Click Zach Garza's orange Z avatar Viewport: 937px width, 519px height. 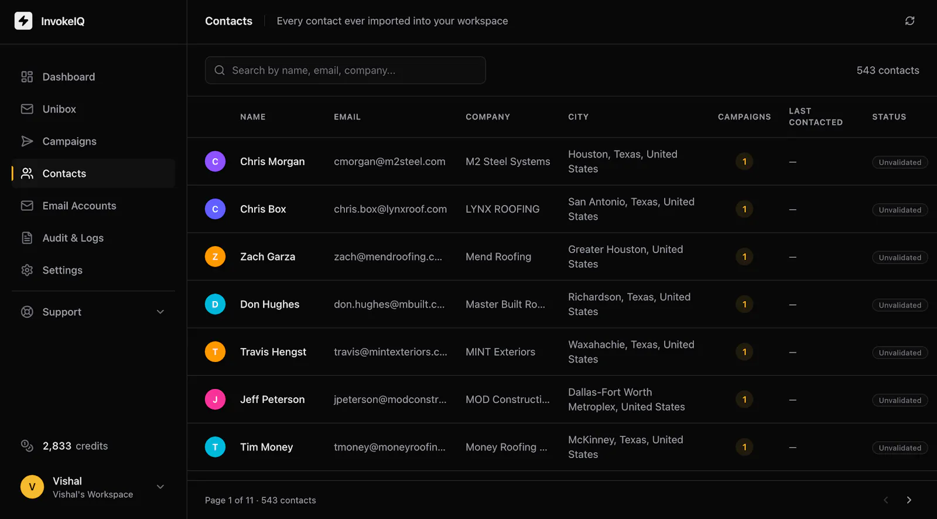[215, 257]
